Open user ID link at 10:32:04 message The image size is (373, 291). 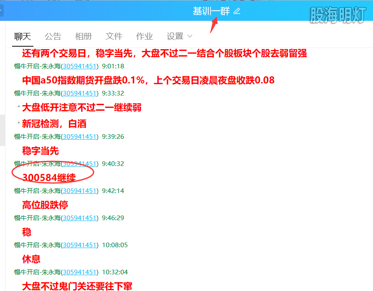click(80, 272)
